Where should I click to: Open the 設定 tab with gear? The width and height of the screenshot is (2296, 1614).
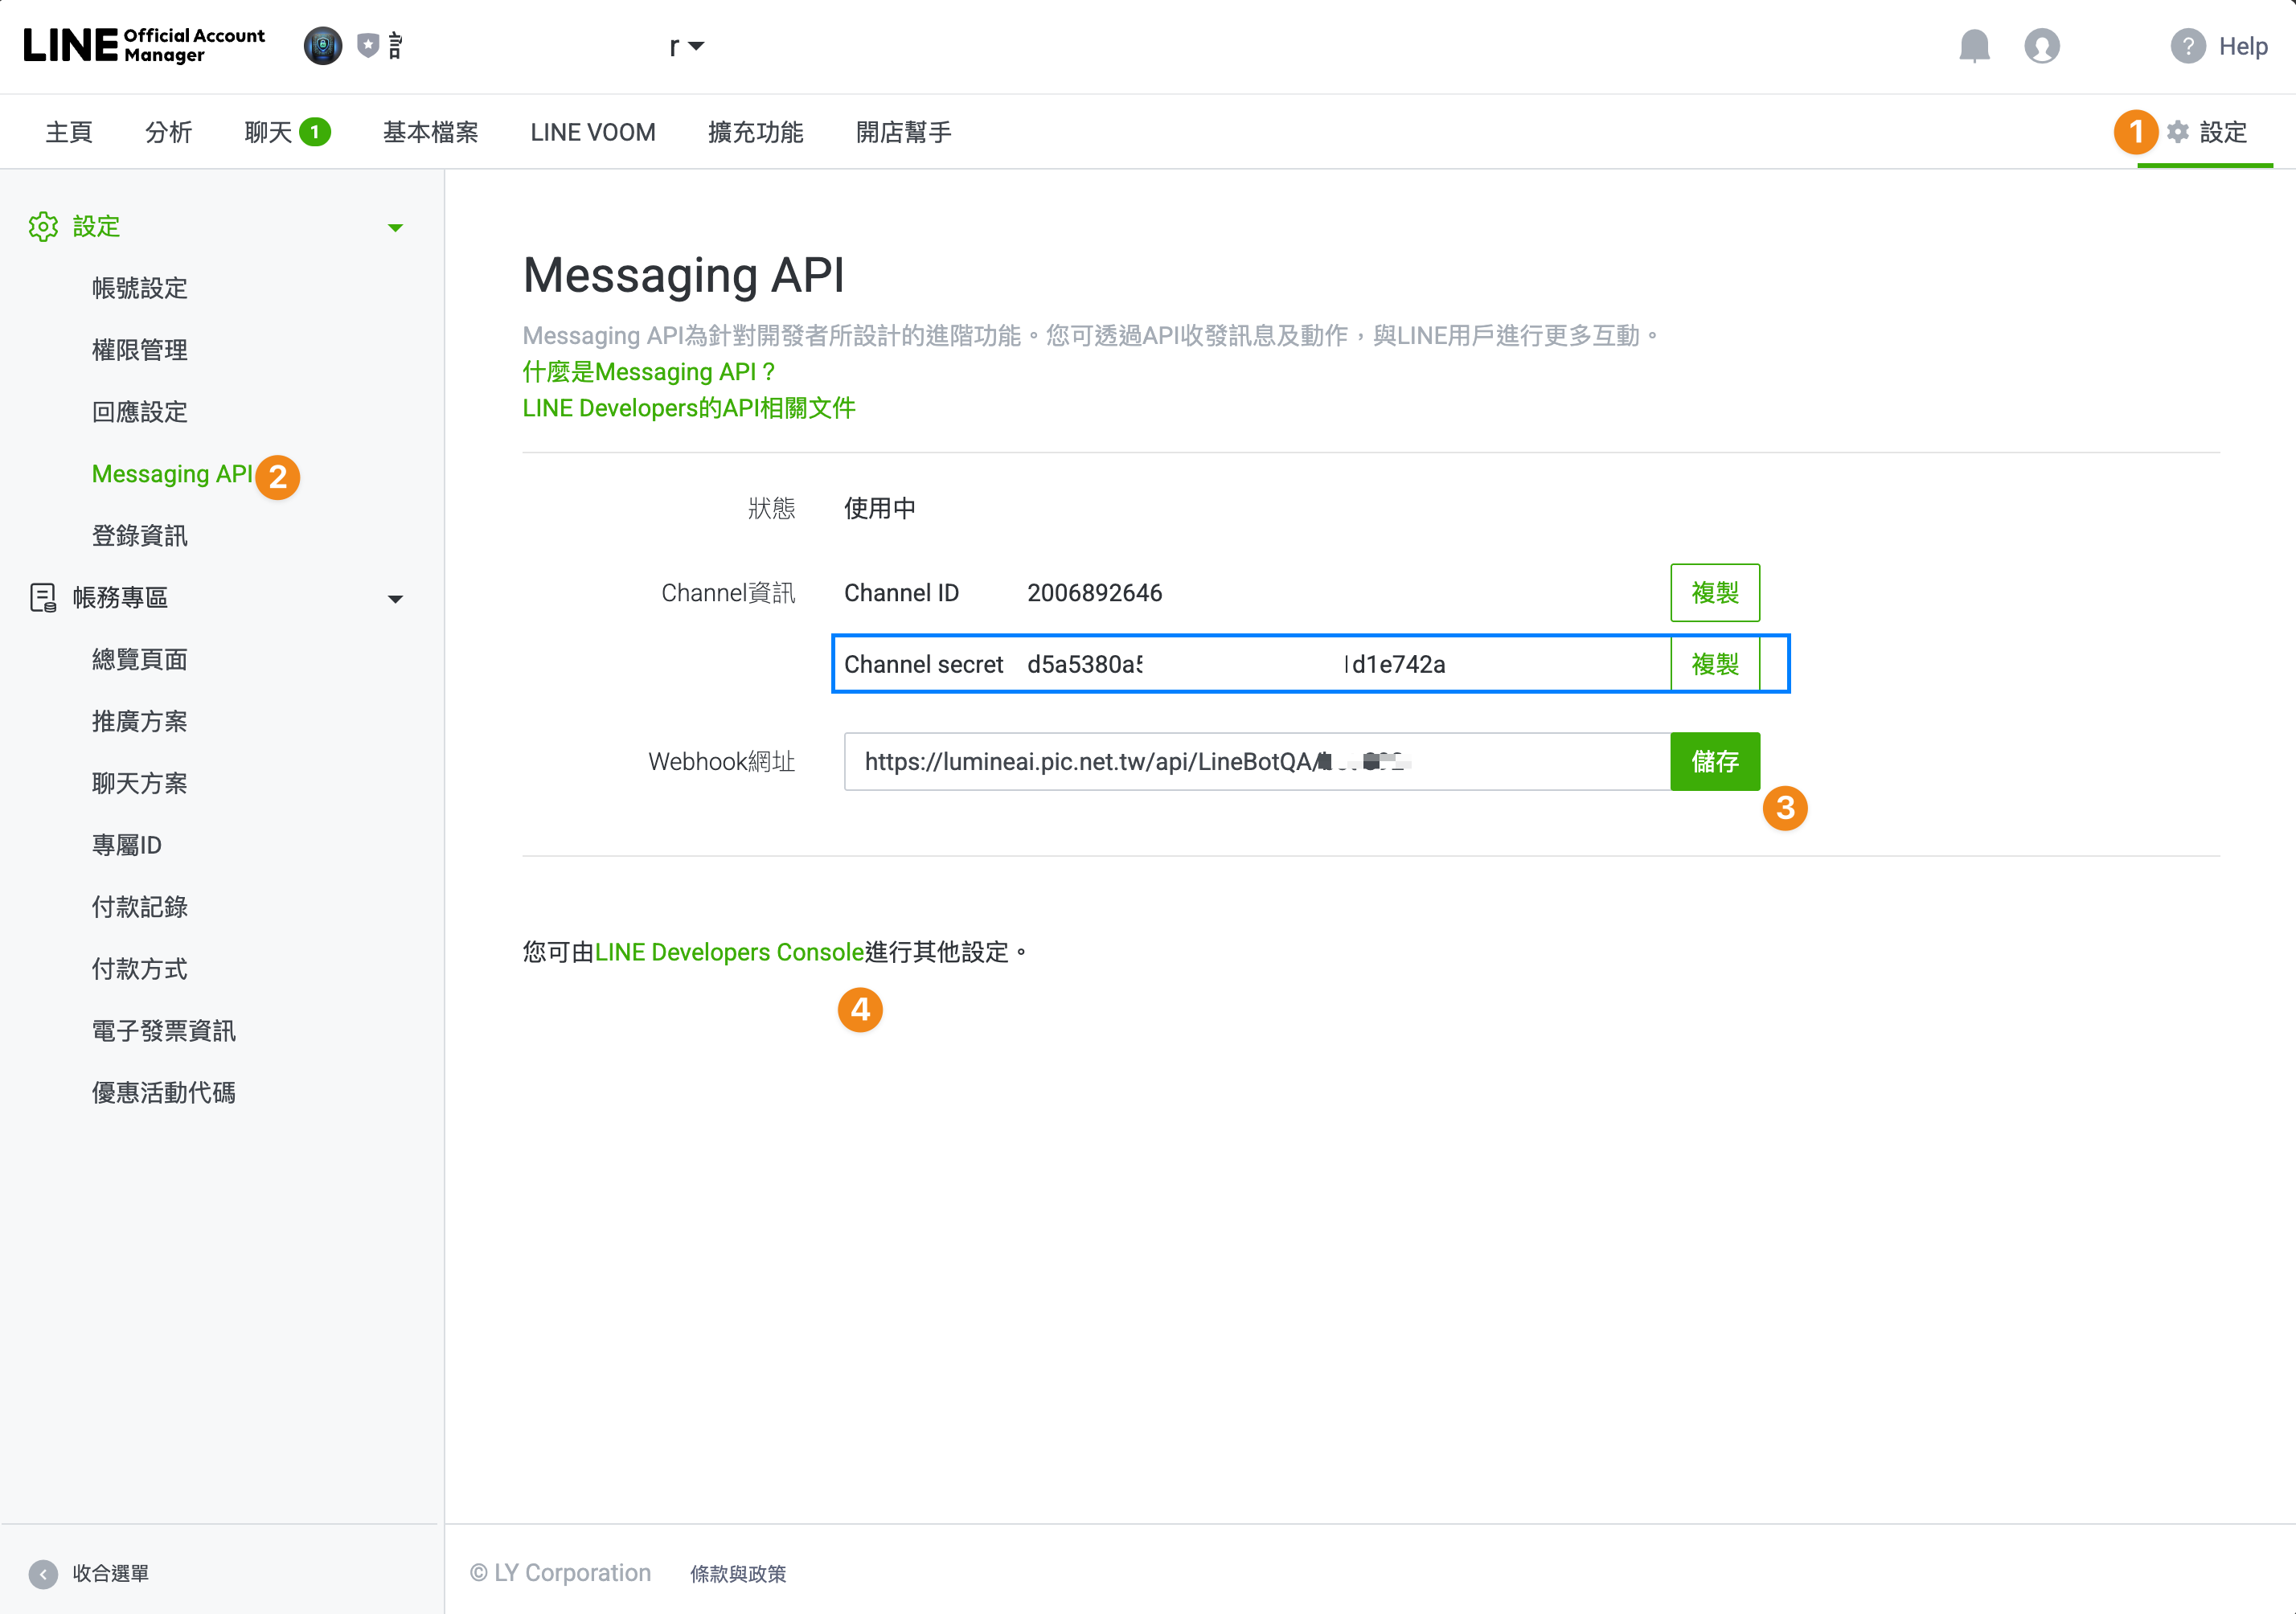pos(2206,132)
